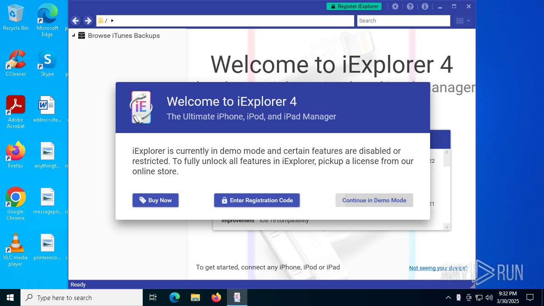Open the Not seeing your device link
This screenshot has height=306, width=544.
(438, 268)
